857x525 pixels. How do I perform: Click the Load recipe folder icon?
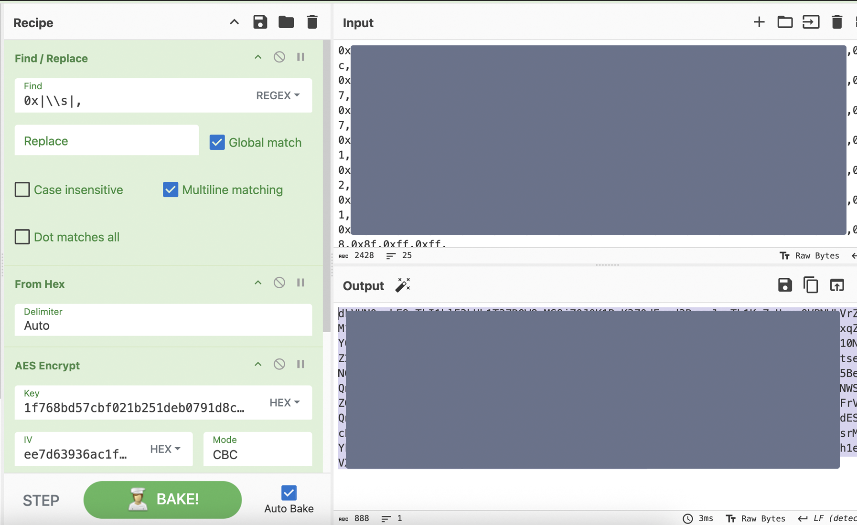(286, 22)
